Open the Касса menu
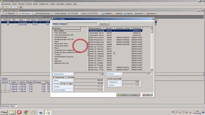The width and height of the screenshot is (205, 115). click(14, 4)
